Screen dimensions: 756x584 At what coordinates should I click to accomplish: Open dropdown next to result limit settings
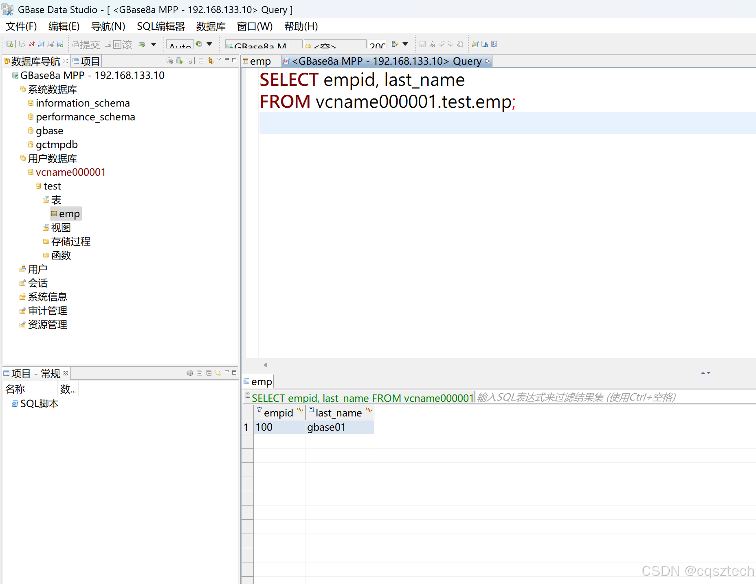pos(405,44)
